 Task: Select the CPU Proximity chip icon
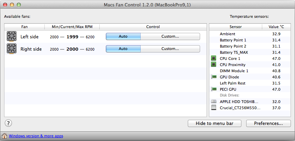[213, 65]
